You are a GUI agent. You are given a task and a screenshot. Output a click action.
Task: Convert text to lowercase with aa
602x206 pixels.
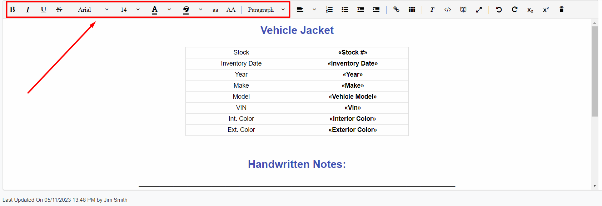[215, 10]
